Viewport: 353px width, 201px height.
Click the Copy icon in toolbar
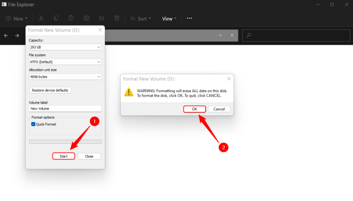pyautogui.click(x=56, y=18)
